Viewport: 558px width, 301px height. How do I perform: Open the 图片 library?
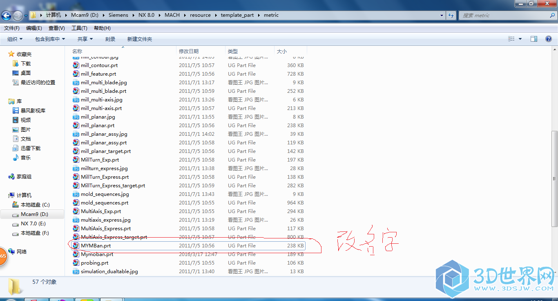[x=26, y=129]
